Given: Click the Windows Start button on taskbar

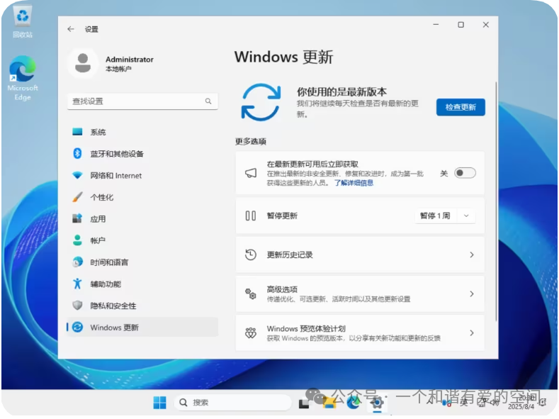Looking at the screenshot, I should 159,402.
